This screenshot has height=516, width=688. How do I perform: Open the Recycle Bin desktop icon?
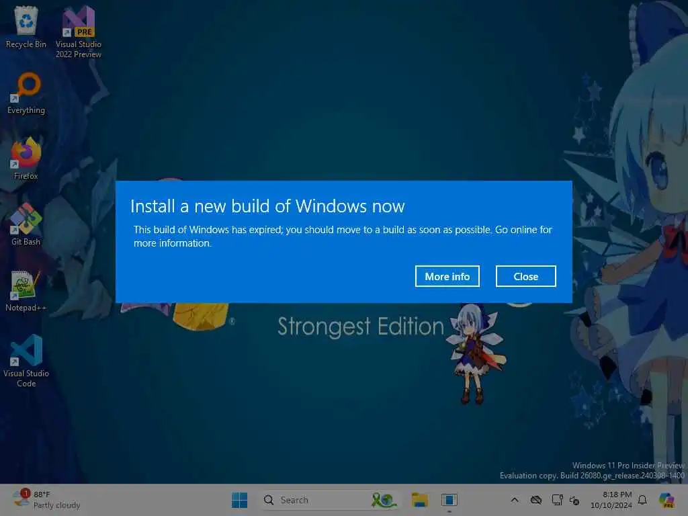[x=26, y=27]
